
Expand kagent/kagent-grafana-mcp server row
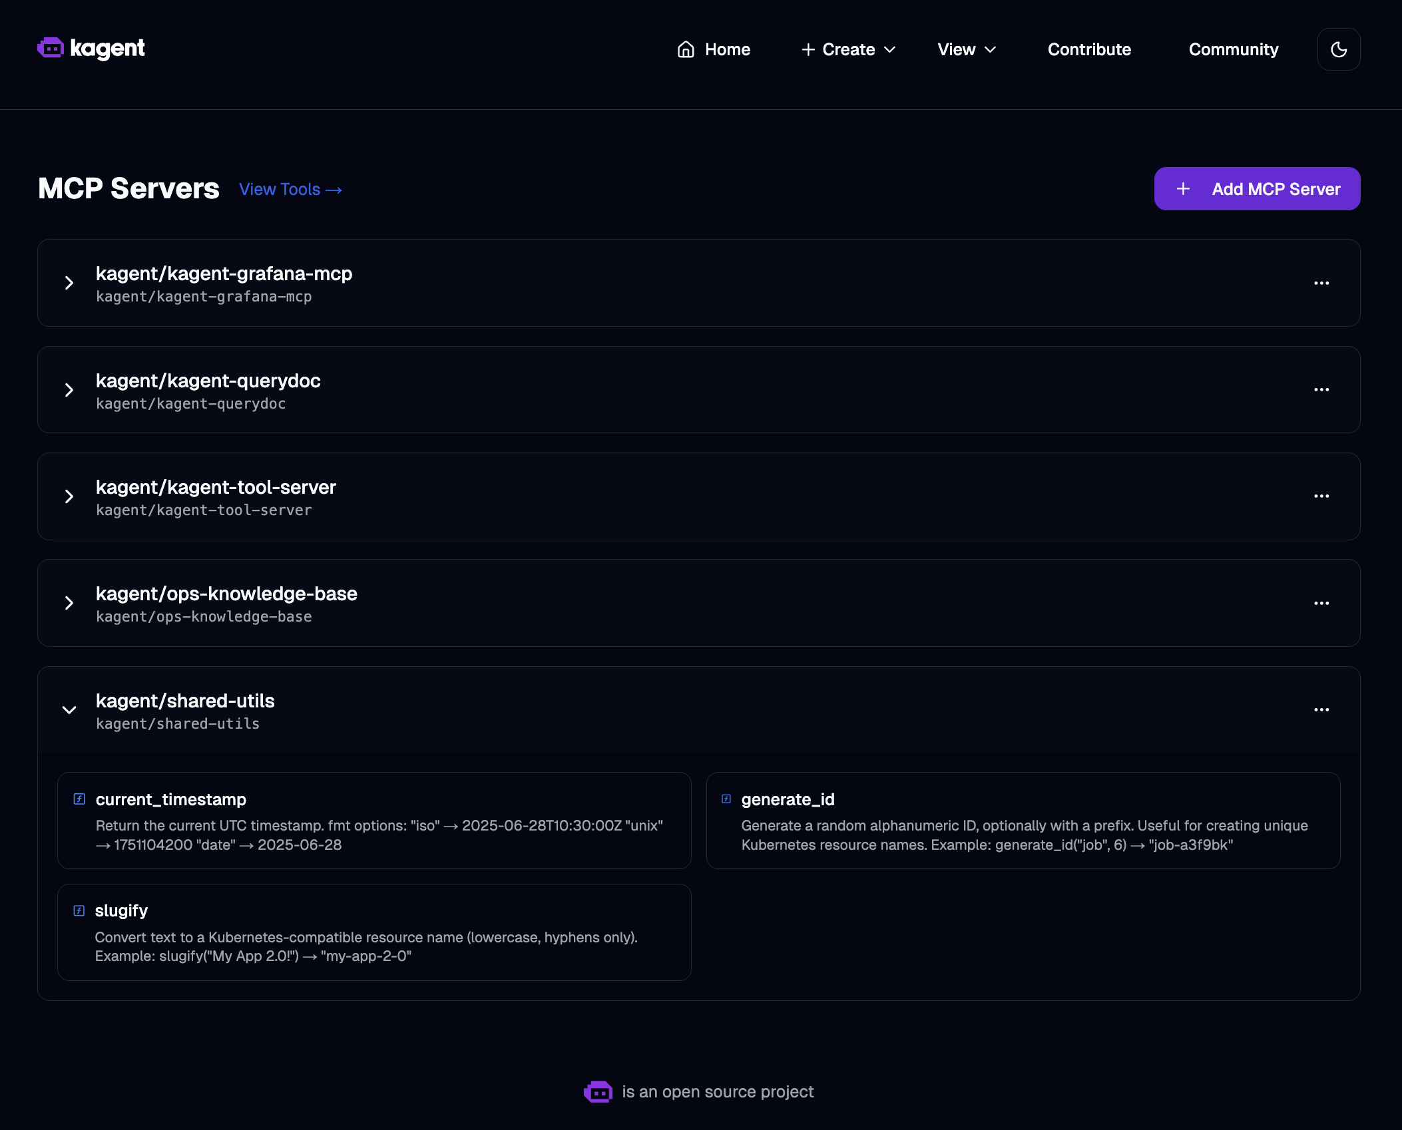69,283
